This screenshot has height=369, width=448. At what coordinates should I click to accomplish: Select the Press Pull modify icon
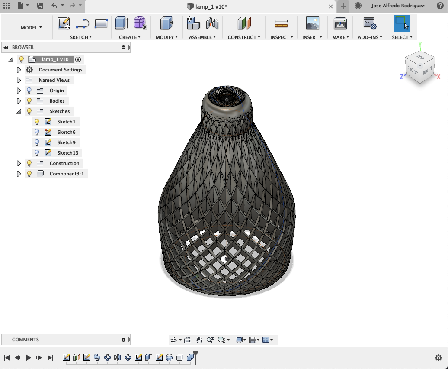point(166,23)
